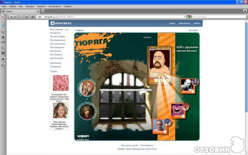
Task: Click the new tab button beside Тюряга tab
Action: click(x=43, y=11)
